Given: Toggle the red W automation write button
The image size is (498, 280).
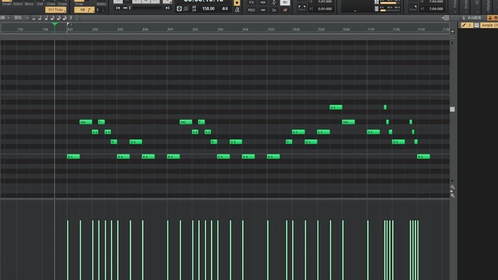Looking at the screenshot, I should (x=285, y=10).
